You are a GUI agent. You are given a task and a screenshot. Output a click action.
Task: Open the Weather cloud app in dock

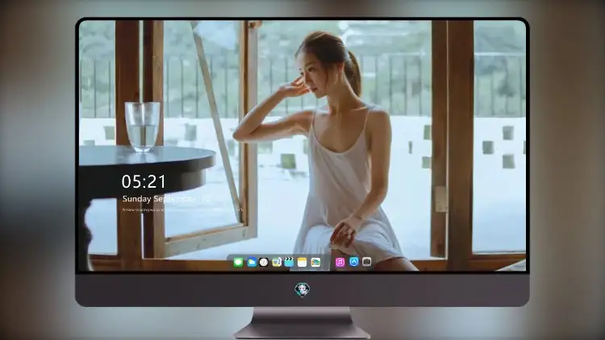(x=252, y=262)
